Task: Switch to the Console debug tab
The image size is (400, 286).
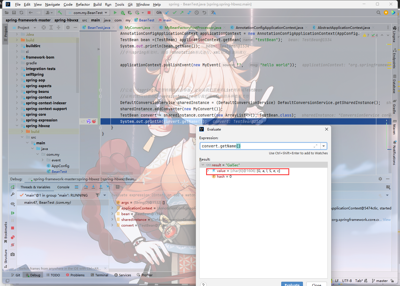Action: point(63,187)
